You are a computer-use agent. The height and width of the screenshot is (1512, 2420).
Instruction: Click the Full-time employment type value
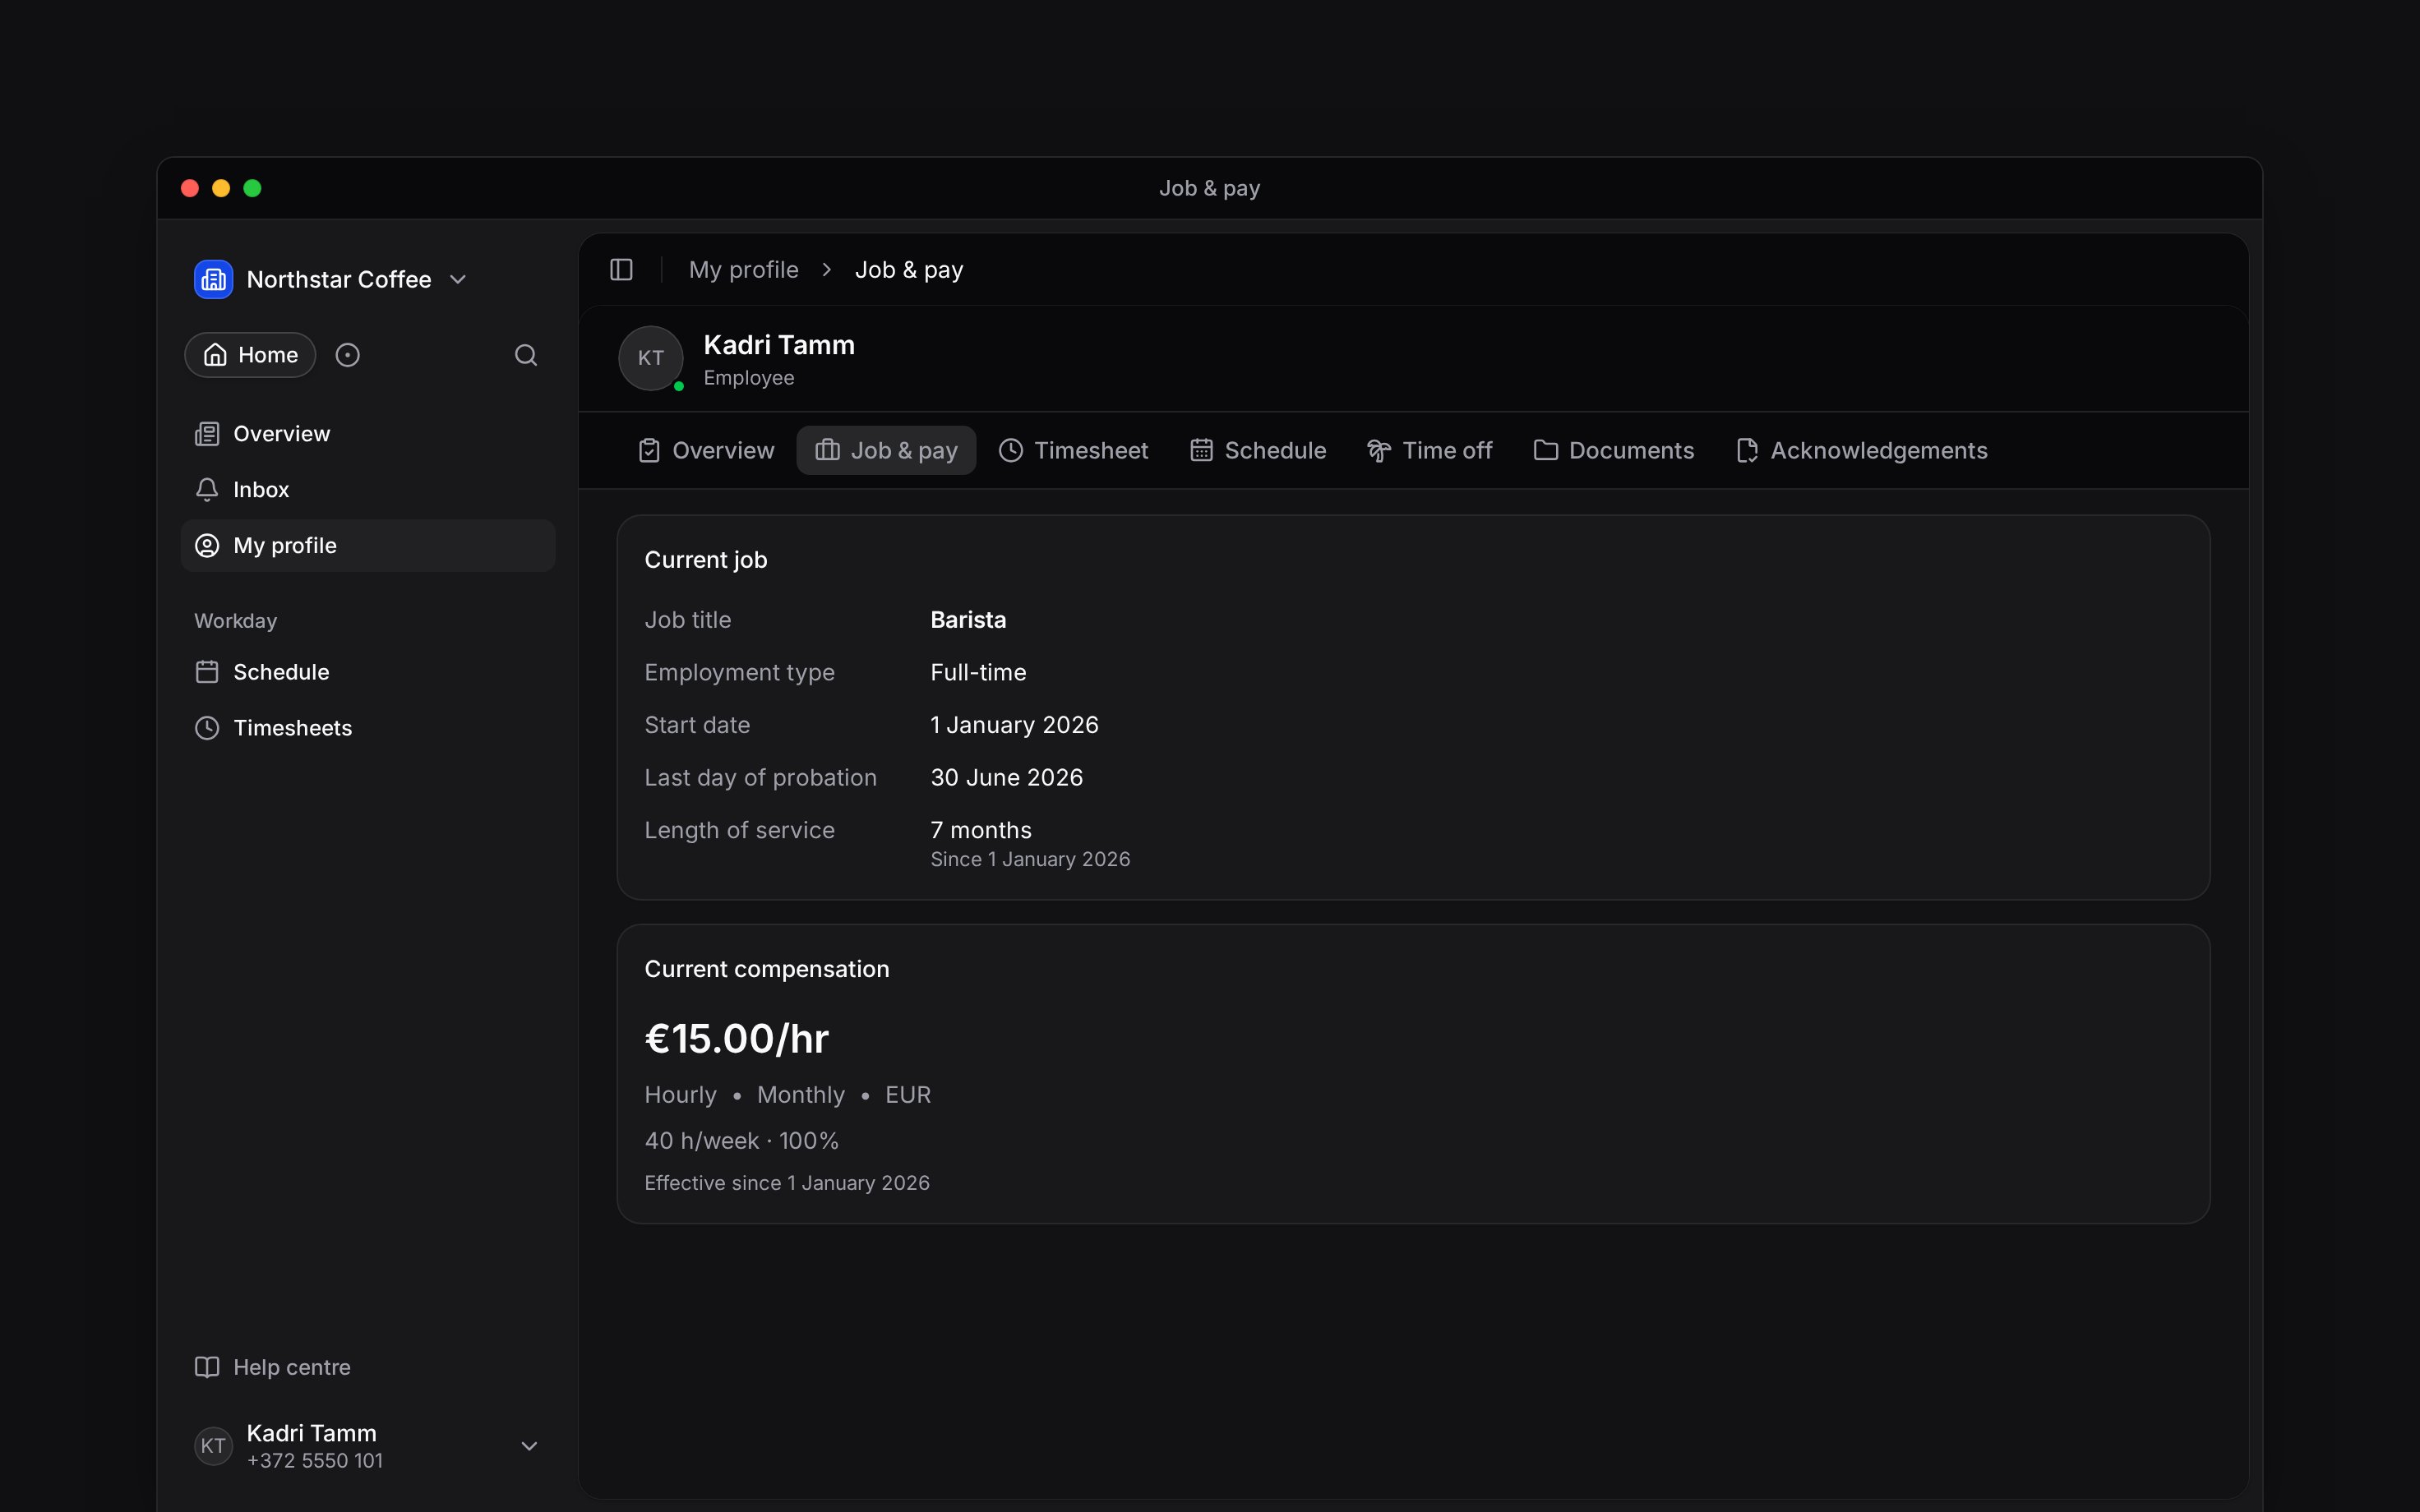point(978,673)
